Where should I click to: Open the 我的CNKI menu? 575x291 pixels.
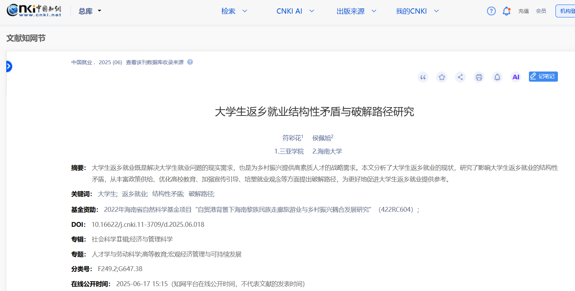(417, 11)
